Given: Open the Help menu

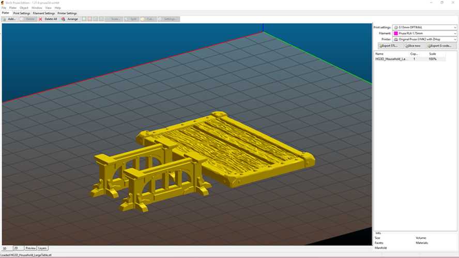Looking at the screenshot, I should 58,8.
